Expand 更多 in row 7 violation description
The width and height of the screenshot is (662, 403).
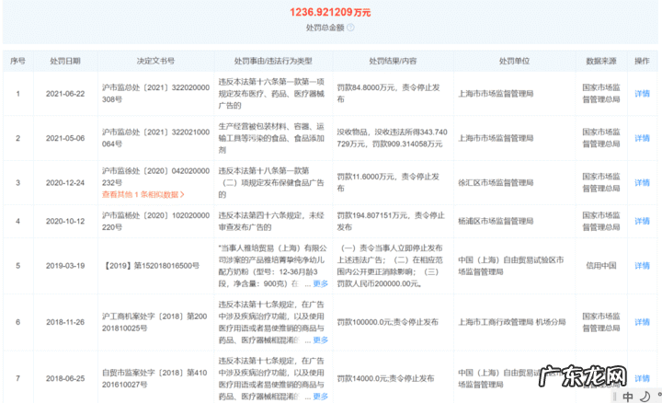321,397
